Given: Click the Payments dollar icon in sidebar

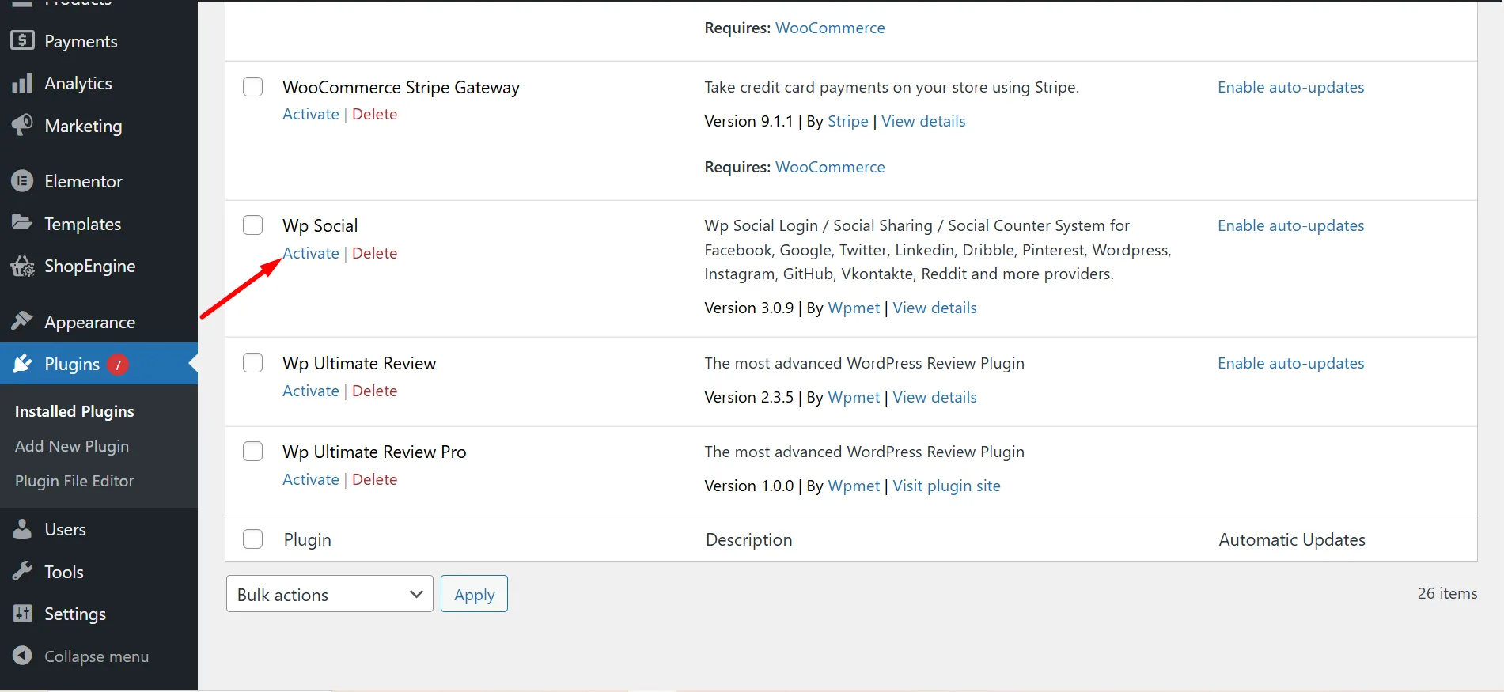Looking at the screenshot, I should tap(22, 40).
